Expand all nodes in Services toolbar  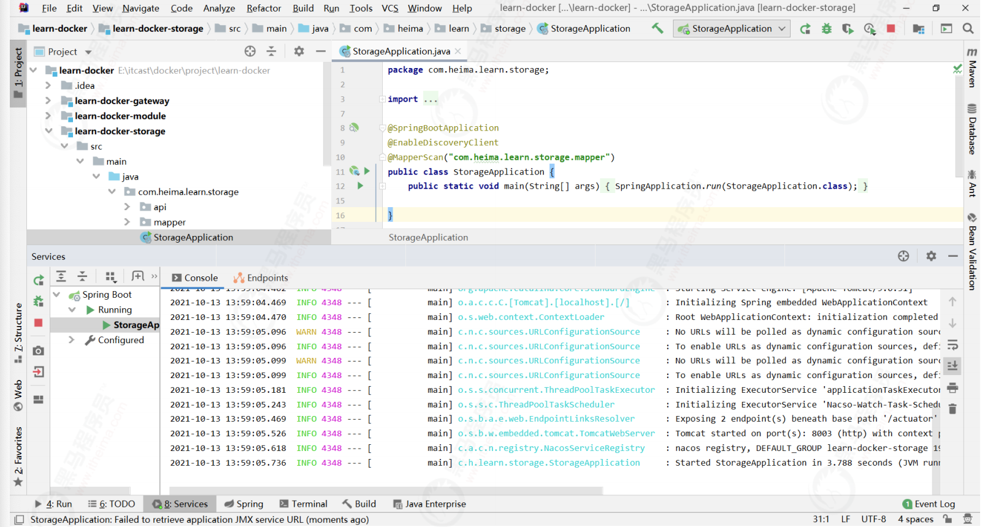tap(61, 276)
